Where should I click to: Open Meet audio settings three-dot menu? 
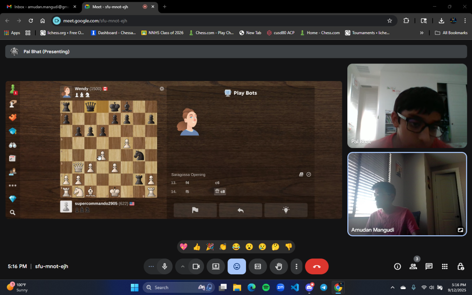pyautogui.click(x=151, y=266)
